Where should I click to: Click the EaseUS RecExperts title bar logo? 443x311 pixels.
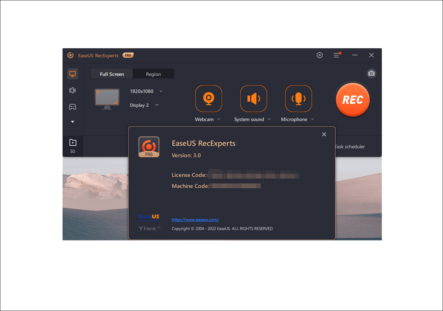click(71, 55)
